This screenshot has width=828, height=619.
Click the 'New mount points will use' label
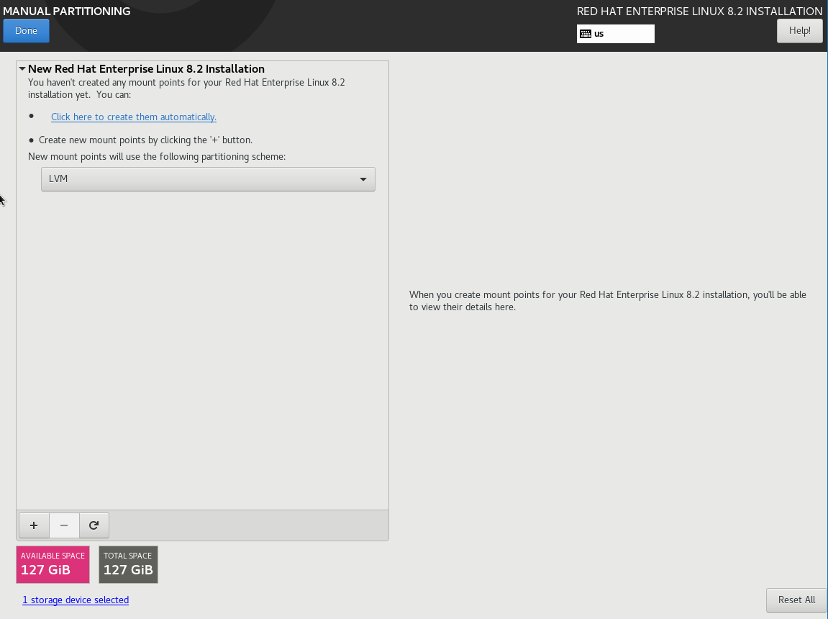(157, 156)
